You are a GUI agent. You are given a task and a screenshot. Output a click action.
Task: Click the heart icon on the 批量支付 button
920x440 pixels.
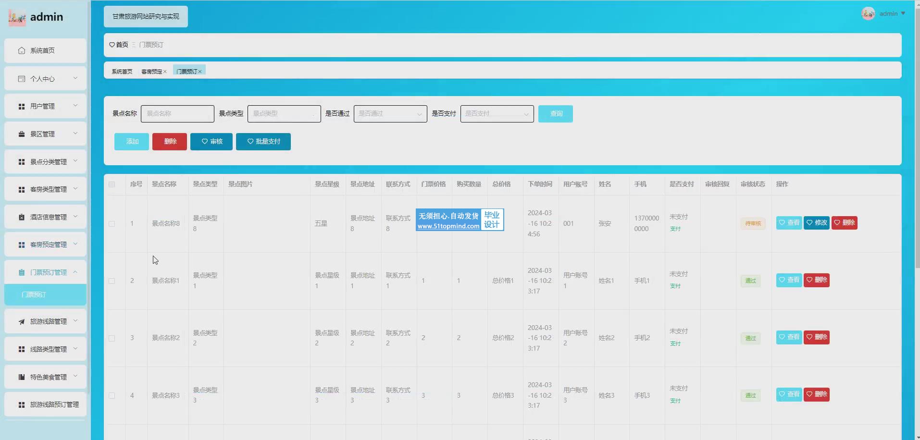click(250, 141)
